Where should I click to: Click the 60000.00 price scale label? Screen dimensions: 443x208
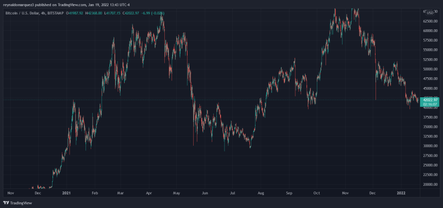(431, 30)
